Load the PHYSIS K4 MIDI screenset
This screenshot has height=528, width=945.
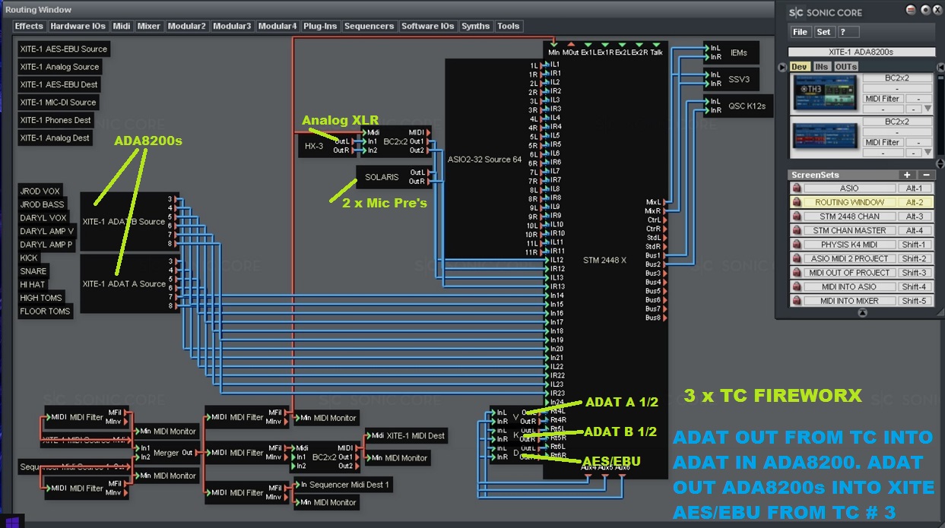coord(849,245)
